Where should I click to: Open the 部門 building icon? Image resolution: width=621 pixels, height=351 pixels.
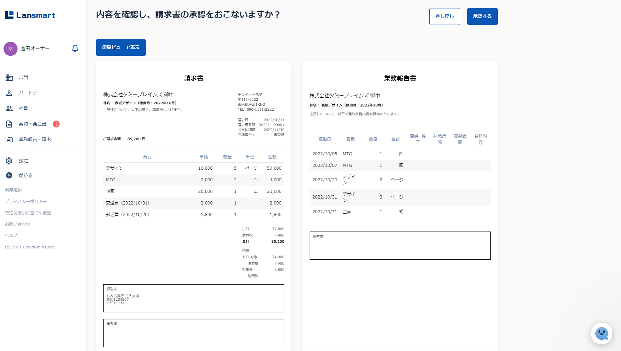(x=9, y=78)
